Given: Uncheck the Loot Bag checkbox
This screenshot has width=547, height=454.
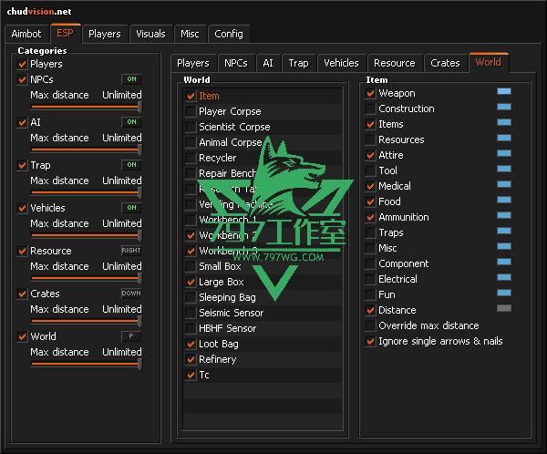Looking at the screenshot, I should click(x=191, y=344).
